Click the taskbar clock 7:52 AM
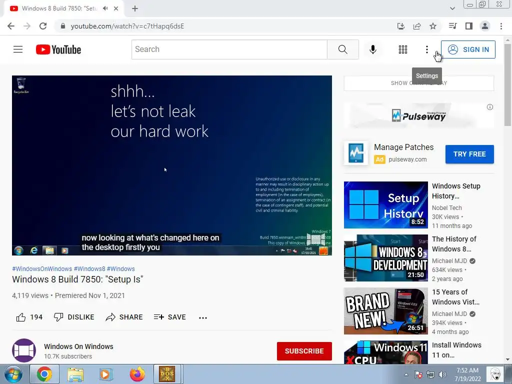 tap(467, 374)
